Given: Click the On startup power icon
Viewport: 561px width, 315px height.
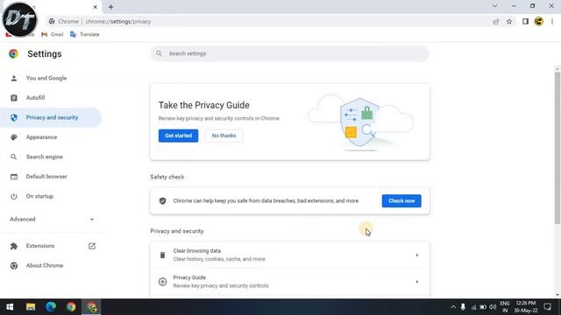Looking at the screenshot, I should (x=14, y=196).
